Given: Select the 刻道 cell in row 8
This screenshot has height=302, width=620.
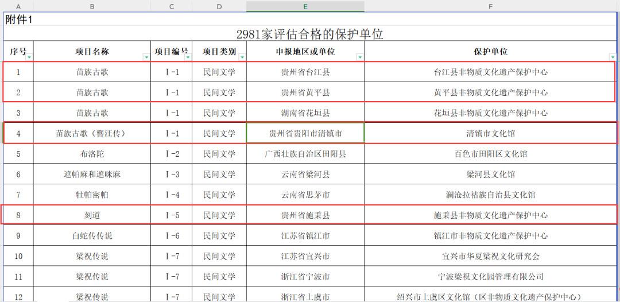Looking at the screenshot, I should point(92,215).
